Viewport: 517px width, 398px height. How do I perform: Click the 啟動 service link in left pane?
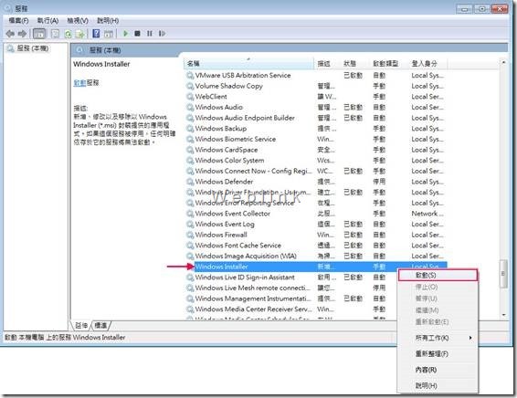79,83
